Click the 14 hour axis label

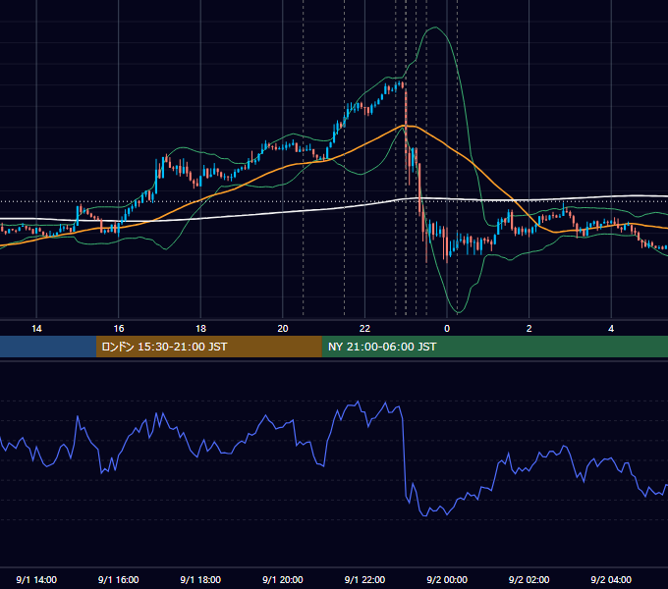(x=36, y=329)
